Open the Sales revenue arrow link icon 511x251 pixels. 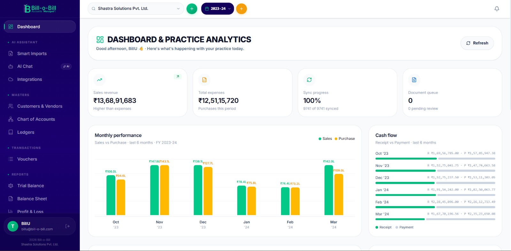(178, 76)
